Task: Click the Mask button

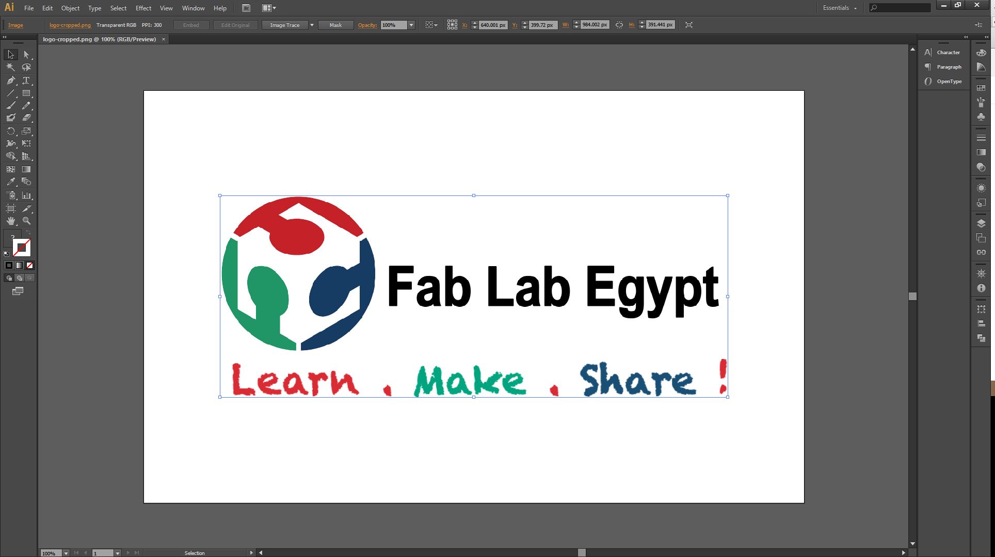Action: [335, 25]
